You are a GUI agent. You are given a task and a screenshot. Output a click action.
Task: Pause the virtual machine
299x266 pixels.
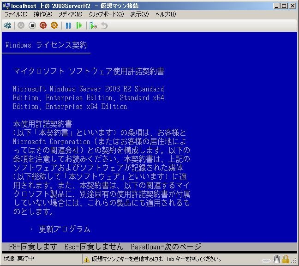(x=68, y=25)
